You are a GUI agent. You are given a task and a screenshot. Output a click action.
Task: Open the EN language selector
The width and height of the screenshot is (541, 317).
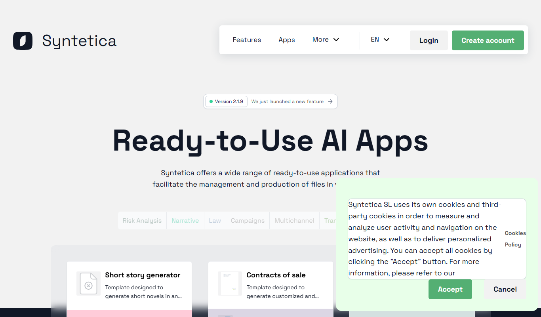coord(380,40)
